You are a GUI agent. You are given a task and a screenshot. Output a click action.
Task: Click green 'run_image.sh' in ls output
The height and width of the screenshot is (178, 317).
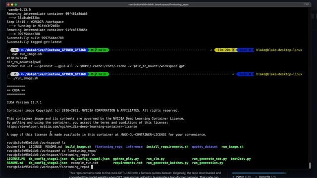click(x=232, y=147)
